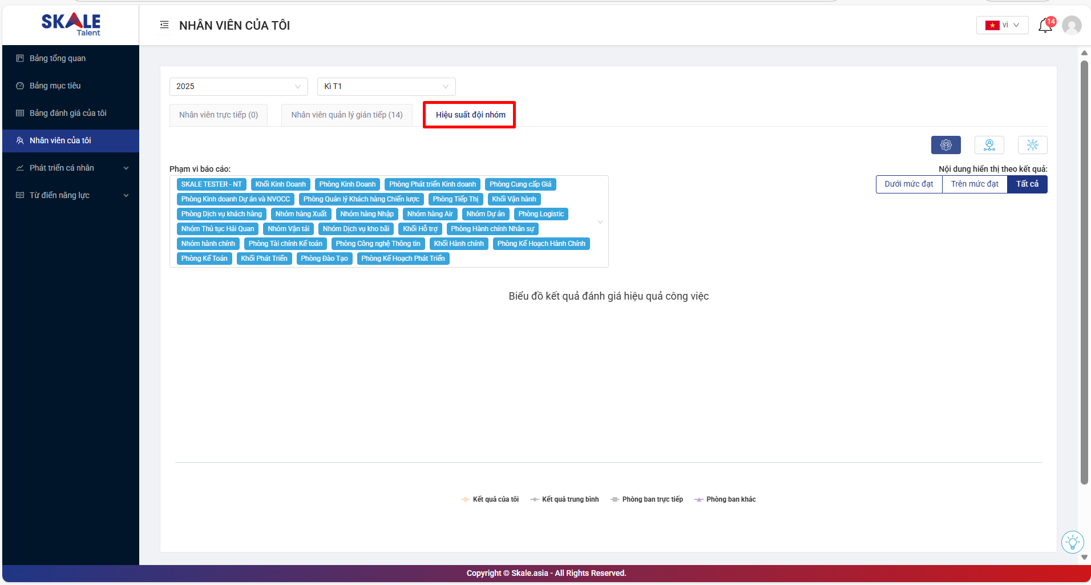Viewport: 1091px width, 585px height.
Task: Click the SKALE Talent logo
Action: point(71,24)
